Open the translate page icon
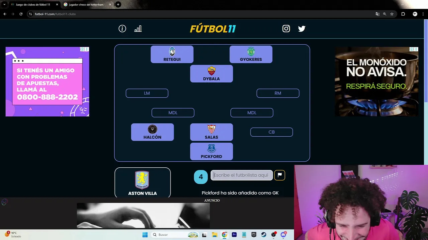428x240 pixels. coord(378,14)
